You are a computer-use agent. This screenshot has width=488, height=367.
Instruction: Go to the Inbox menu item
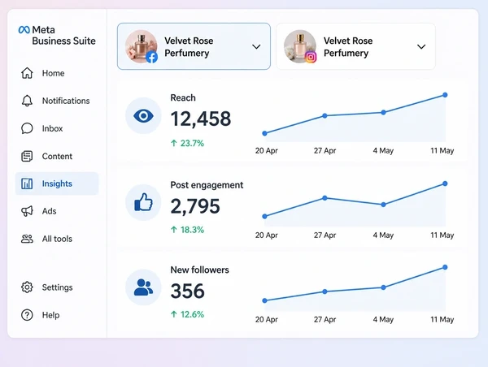tap(57, 128)
